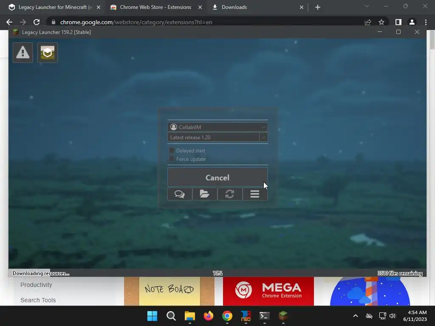Switch to Chrome Web Store Extensions tab
The image size is (435, 326).
[x=155, y=7]
